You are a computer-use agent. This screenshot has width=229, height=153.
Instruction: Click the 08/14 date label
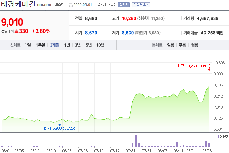178,151
